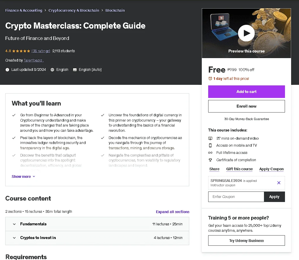The image size is (299, 260).
Task: Click the Enroll now button
Action: tap(246, 106)
